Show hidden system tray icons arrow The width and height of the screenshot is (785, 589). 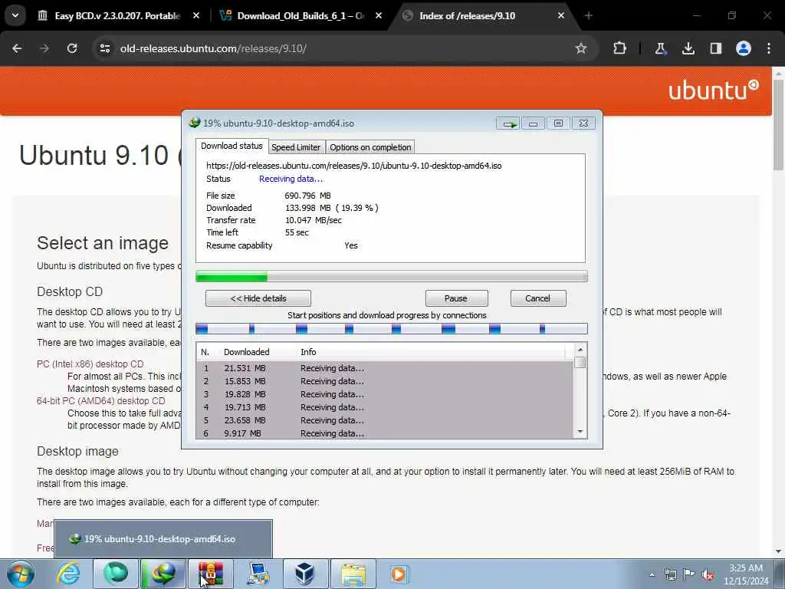652,574
